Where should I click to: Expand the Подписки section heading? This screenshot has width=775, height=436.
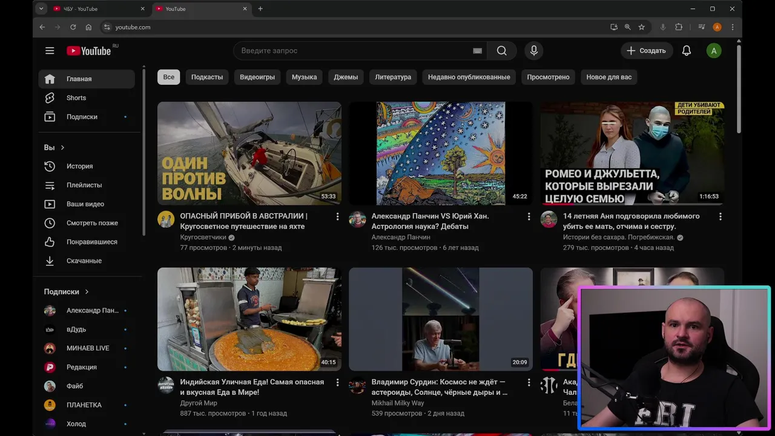pos(67,292)
